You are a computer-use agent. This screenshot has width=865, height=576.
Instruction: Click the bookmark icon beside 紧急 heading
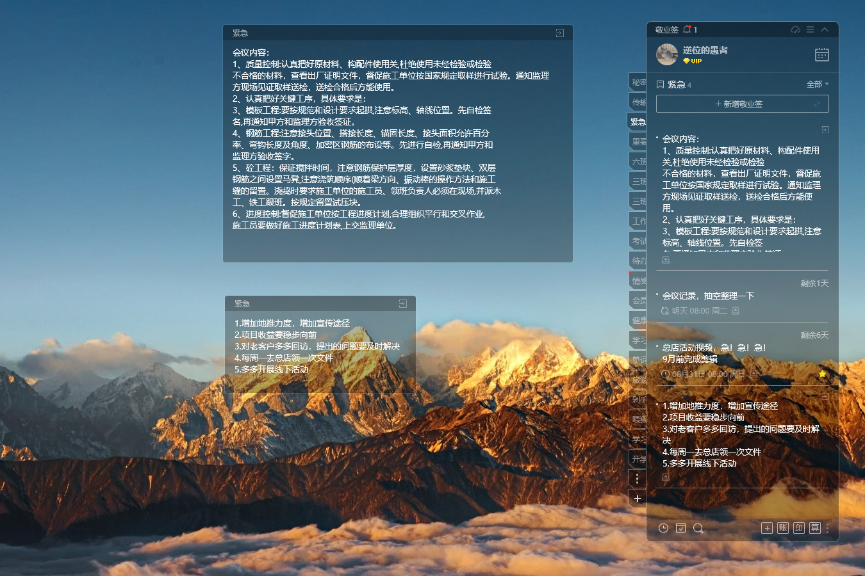pyautogui.click(x=661, y=84)
